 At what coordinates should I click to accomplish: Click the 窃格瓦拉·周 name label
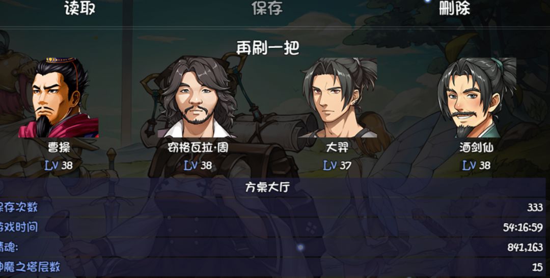point(198,148)
